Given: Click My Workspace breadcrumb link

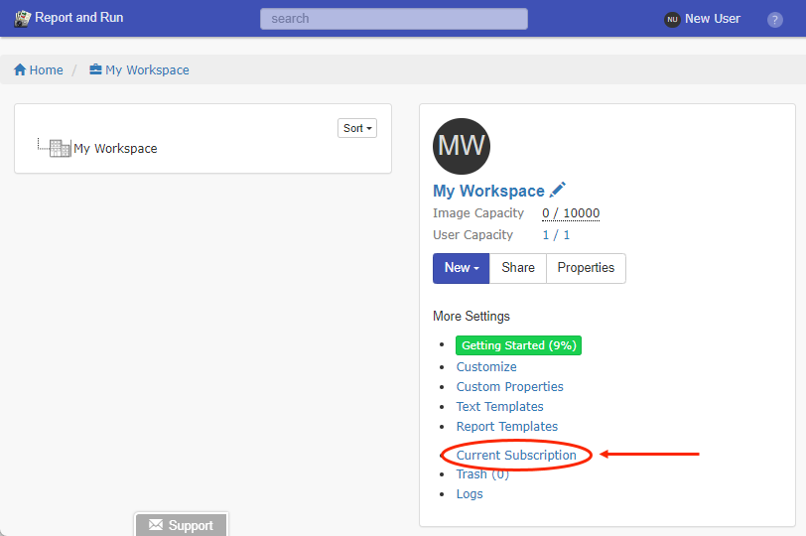Looking at the screenshot, I should tap(147, 69).
